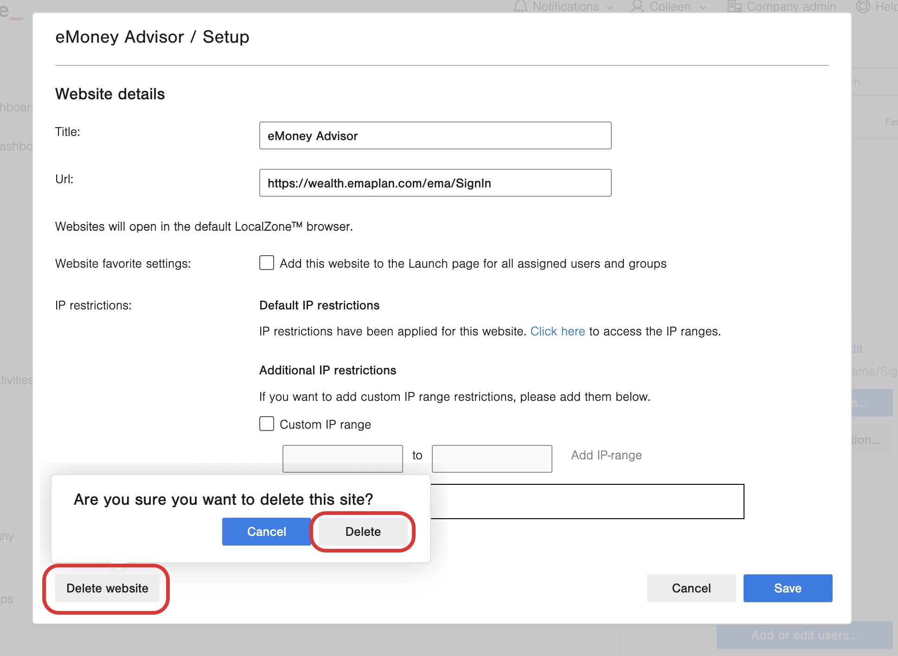Screen dimensions: 898x656
Task: Click the Default IP restrictions heading
Action: click(319, 305)
